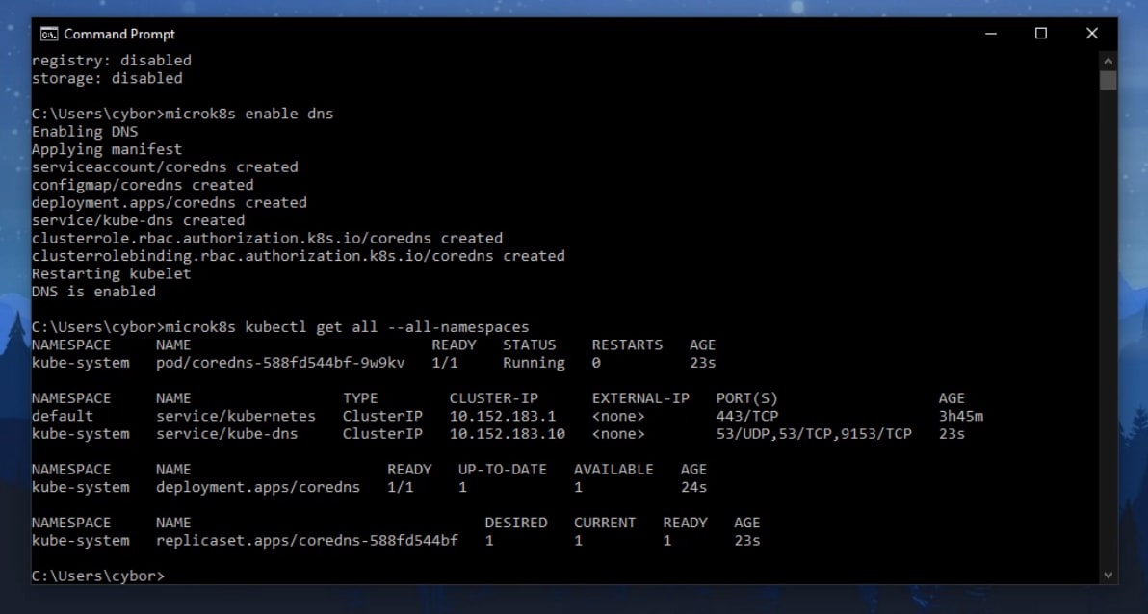The height and width of the screenshot is (614, 1148).
Task: Click the vertical scrollbar thumb
Action: (1108, 80)
